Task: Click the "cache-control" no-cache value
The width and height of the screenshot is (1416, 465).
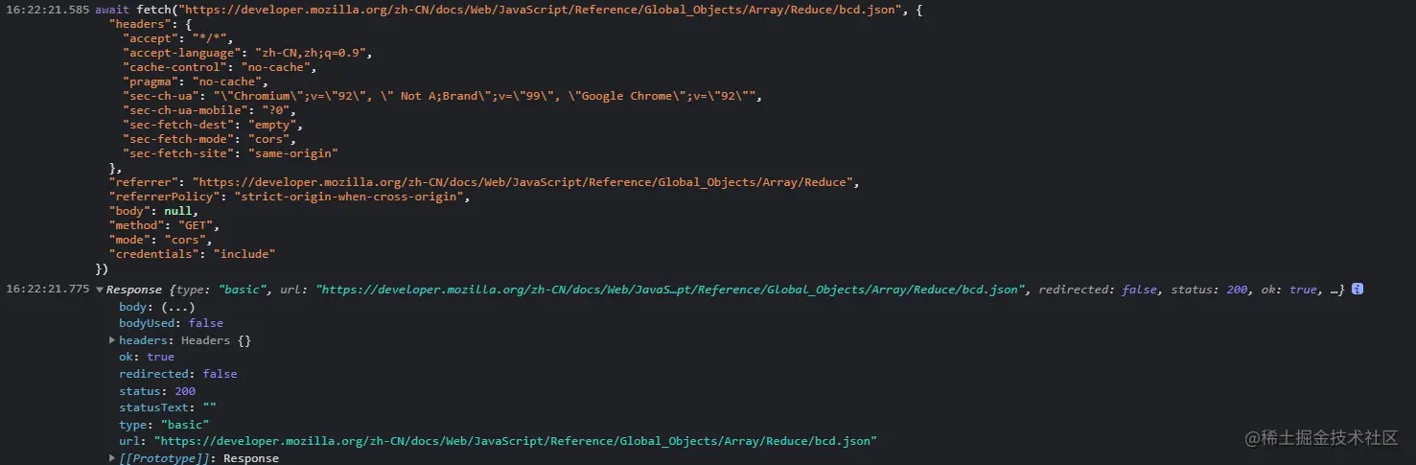Action: click(274, 66)
